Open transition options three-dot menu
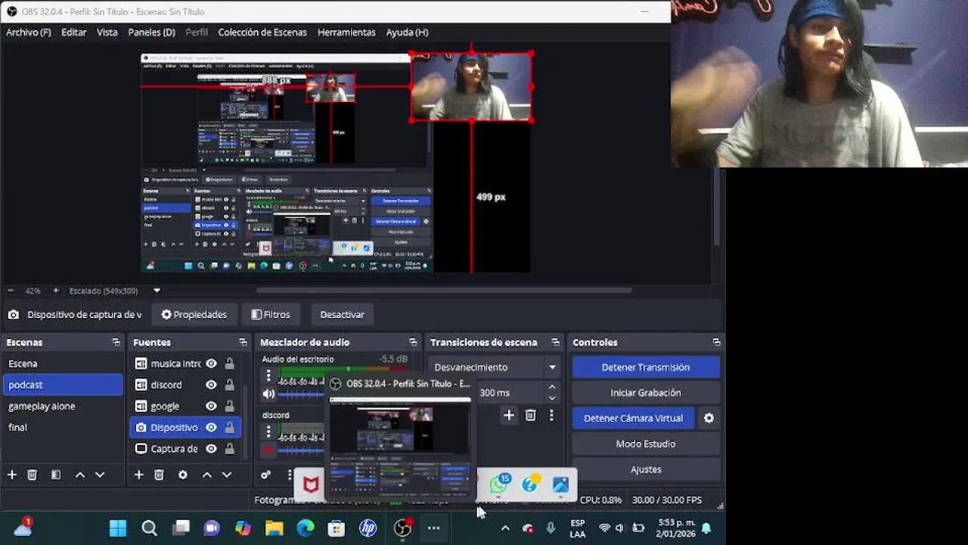968x545 pixels. click(551, 415)
